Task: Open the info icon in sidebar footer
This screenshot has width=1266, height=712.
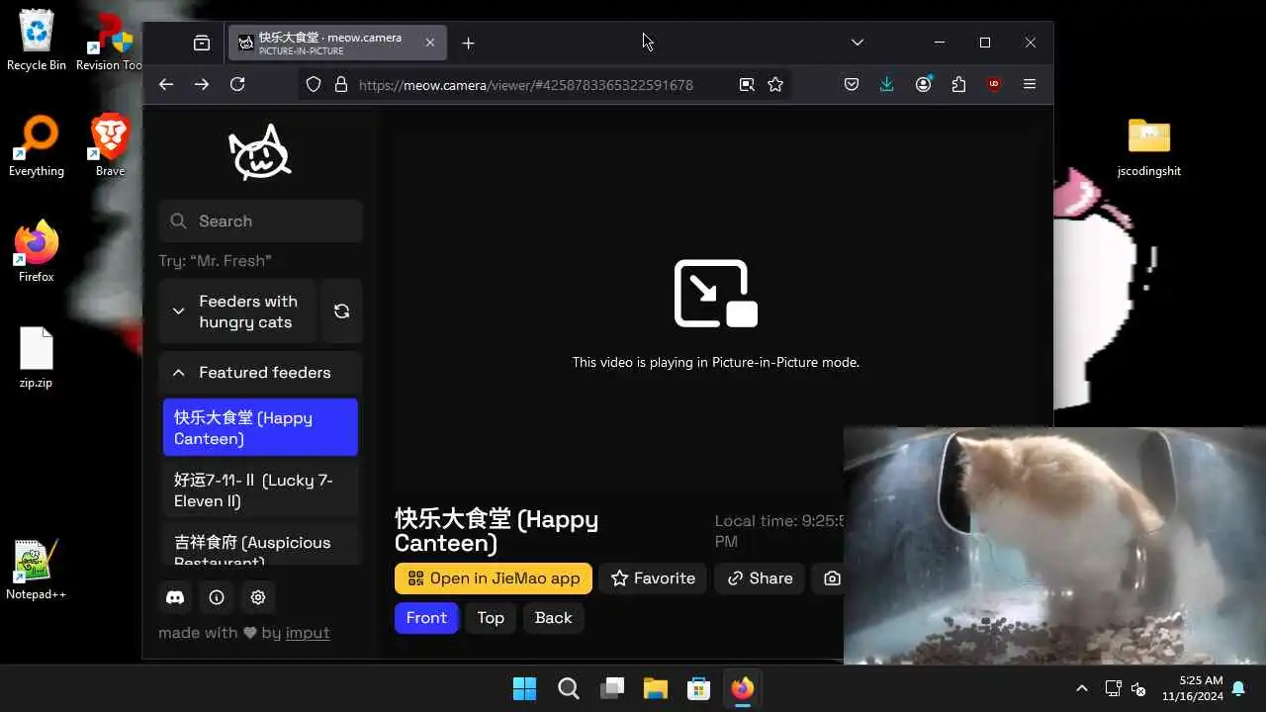Action: point(217,597)
